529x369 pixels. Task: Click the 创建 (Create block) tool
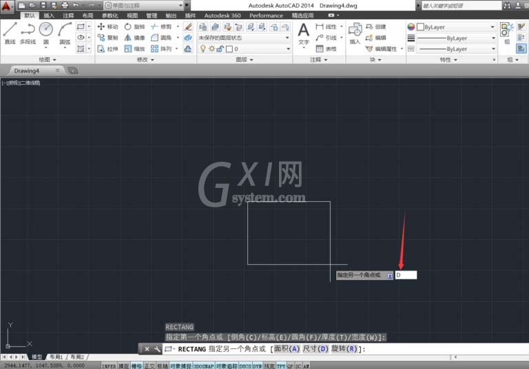(x=376, y=27)
